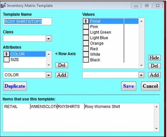Click the Save button

[129, 86]
